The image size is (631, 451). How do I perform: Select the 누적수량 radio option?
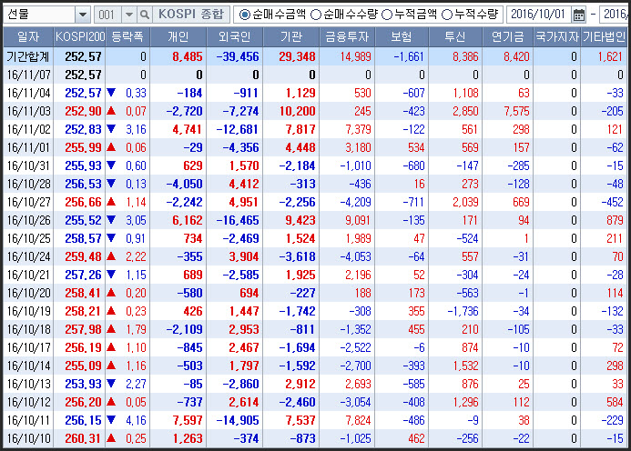click(447, 15)
